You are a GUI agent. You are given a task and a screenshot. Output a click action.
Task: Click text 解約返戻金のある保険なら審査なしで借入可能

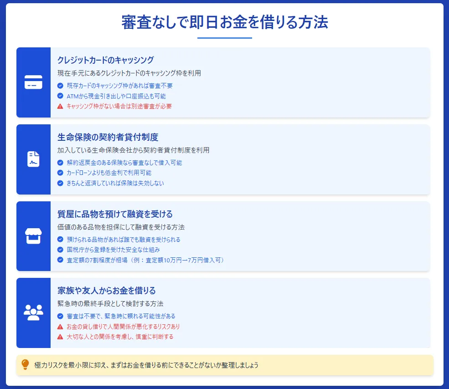(x=124, y=163)
